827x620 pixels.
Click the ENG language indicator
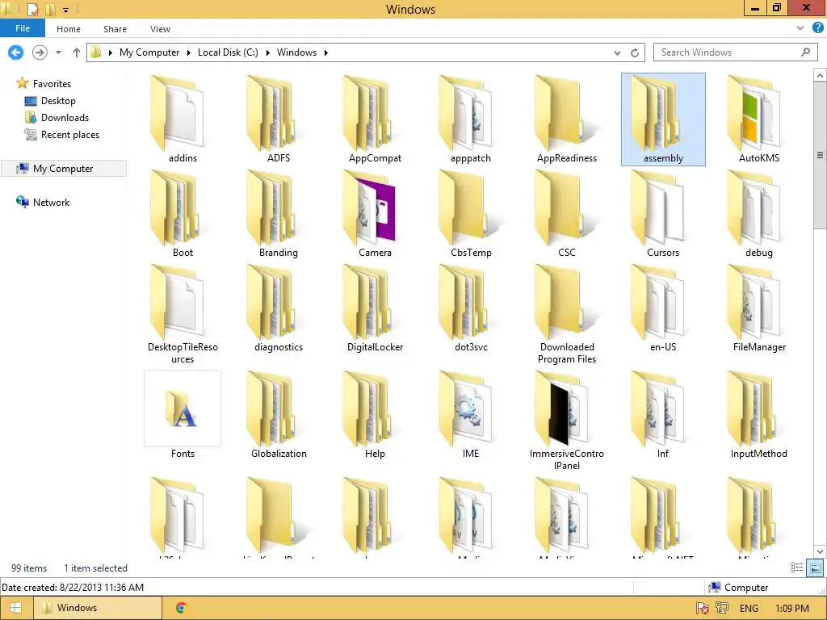(749, 609)
